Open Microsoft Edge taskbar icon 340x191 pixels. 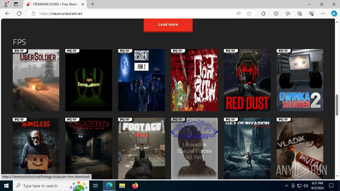[109, 186]
